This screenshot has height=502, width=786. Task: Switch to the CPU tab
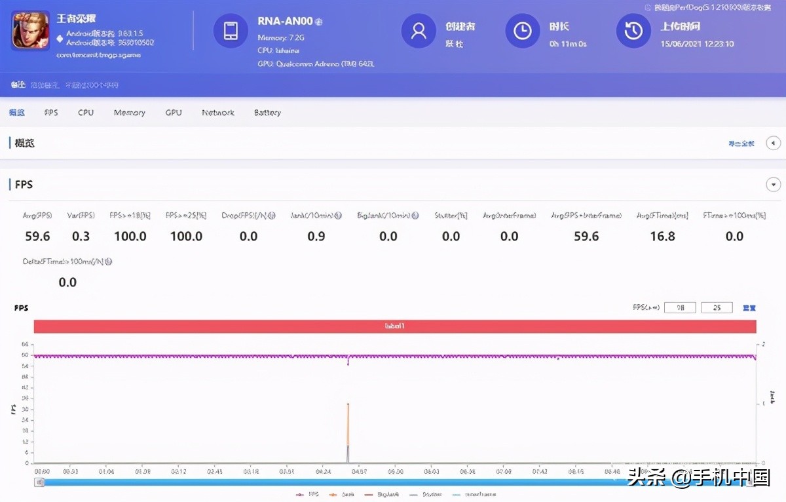[86, 113]
